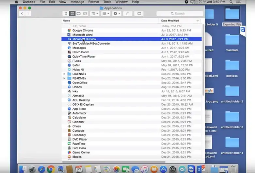The width and height of the screenshot is (255, 173).
Task: Open Notification Center in menu bar
Action: 238,2
